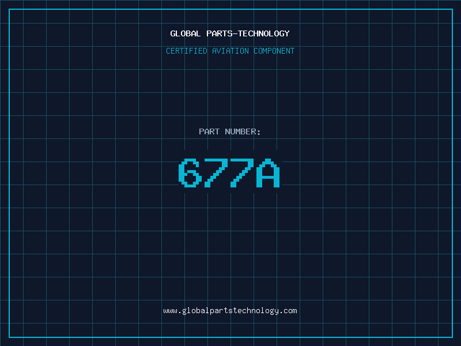Image resolution: width=461 pixels, height=346 pixels.
Task: Click the 'CERTIFIED AVIATION COMPONENT' subtitle
Action: 230,51
